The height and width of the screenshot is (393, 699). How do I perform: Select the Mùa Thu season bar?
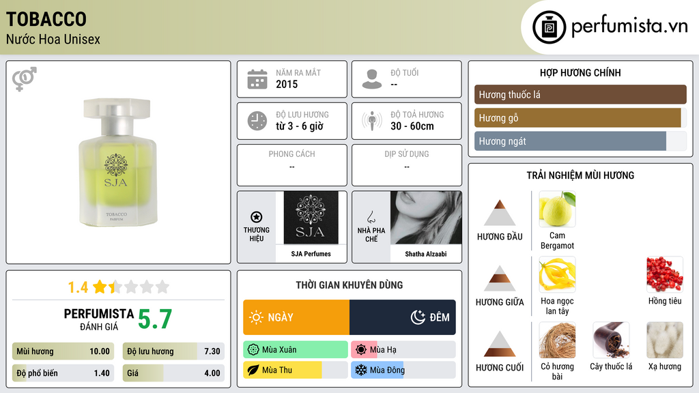click(x=295, y=370)
